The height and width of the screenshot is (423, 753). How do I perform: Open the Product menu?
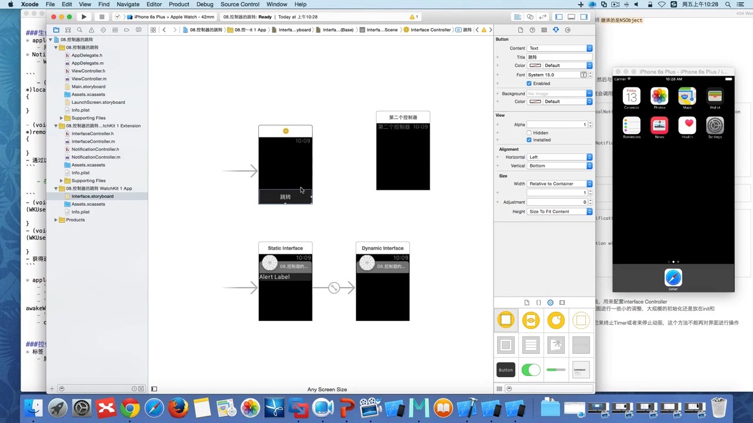coord(179,4)
